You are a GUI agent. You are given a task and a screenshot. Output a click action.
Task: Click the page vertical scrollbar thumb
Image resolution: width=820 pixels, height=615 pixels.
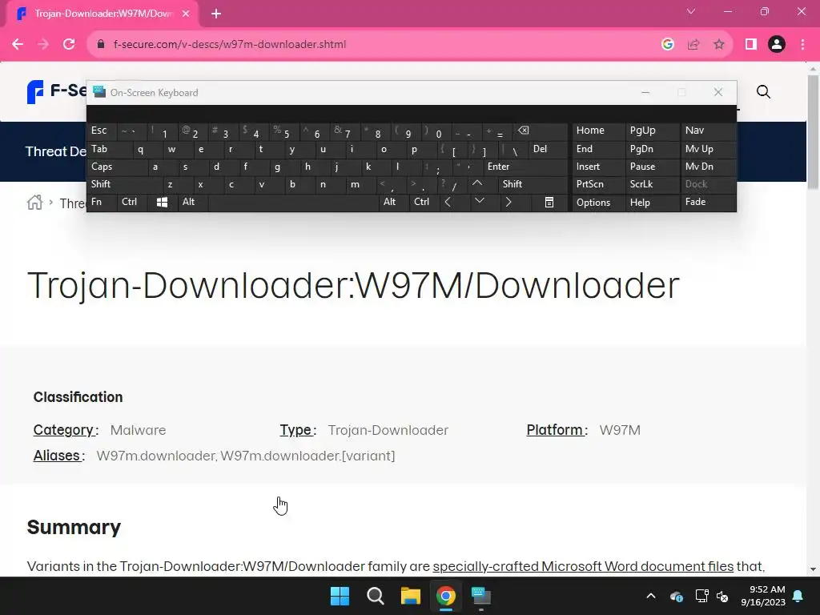tap(813, 132)
